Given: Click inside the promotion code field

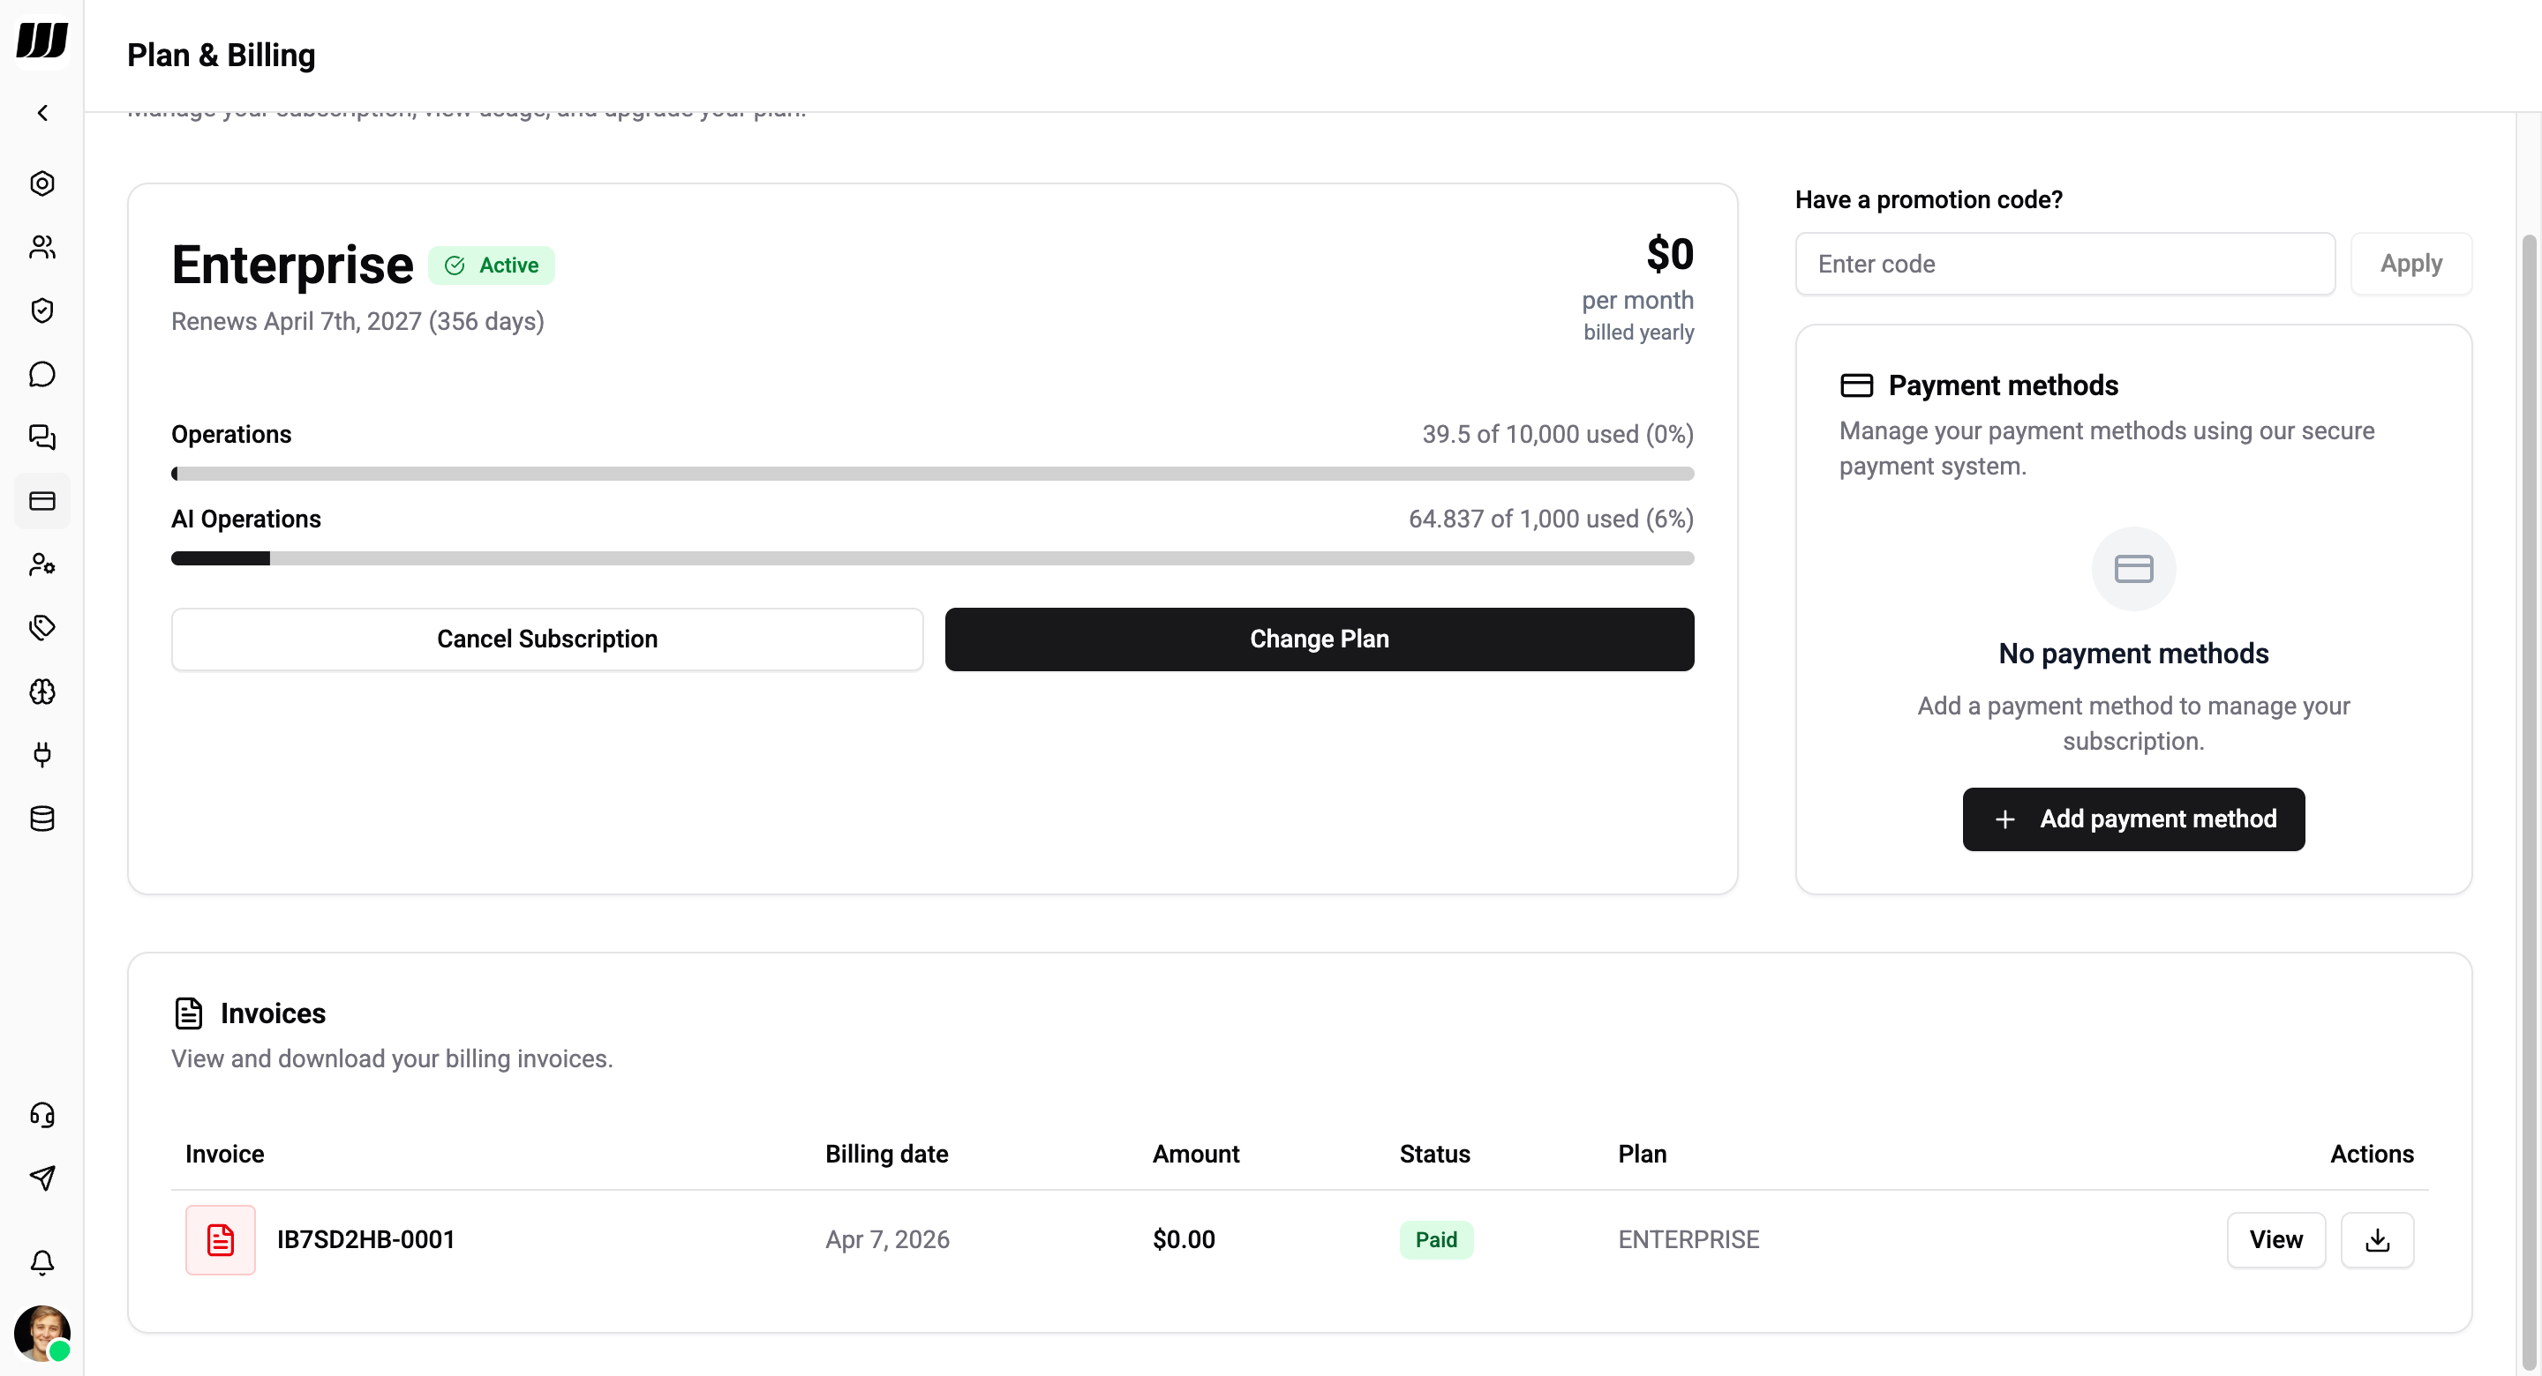Looking at the screenshot, I should [x=2063, y=264].
